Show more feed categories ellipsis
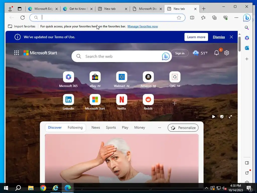This screenshot has width=257, height=193. point(159,127)
